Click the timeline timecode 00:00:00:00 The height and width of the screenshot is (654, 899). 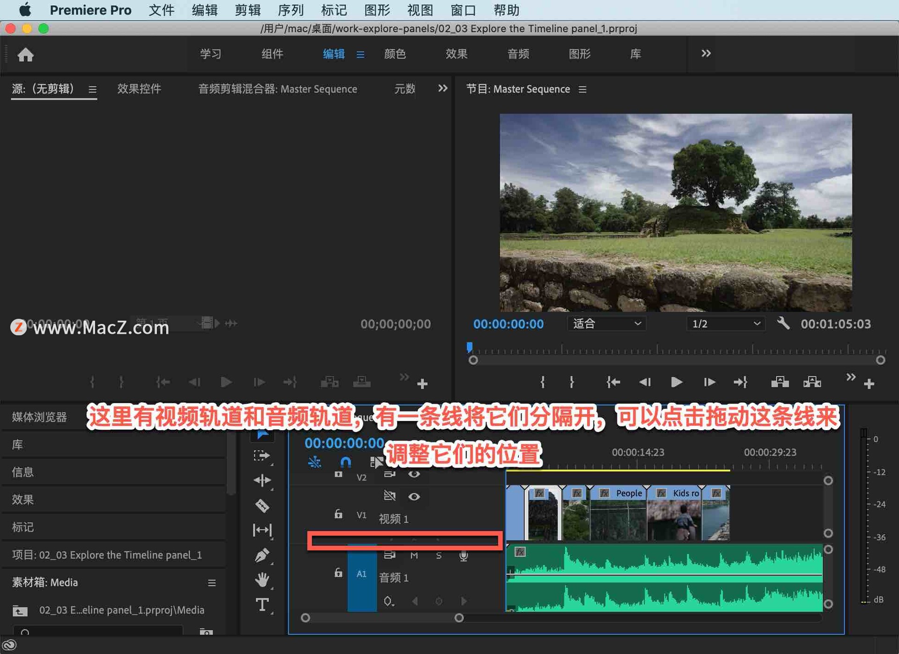pyautogui.click(x=344, y=443)
